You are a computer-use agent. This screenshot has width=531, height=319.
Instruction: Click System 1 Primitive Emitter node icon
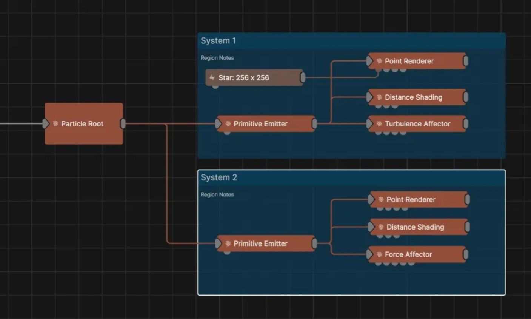228,123
